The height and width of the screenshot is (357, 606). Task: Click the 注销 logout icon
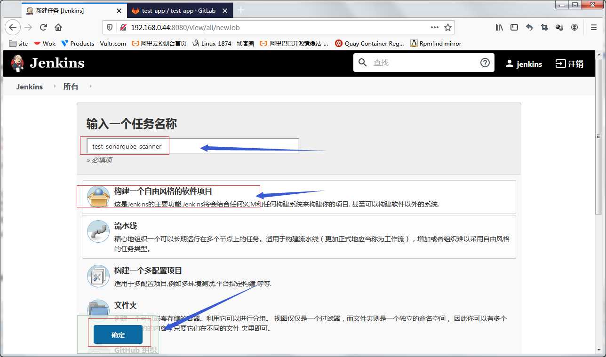(x=560, y=63)
